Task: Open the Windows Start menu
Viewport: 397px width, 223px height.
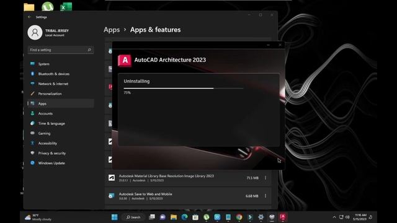Action: tap(114, 217)
